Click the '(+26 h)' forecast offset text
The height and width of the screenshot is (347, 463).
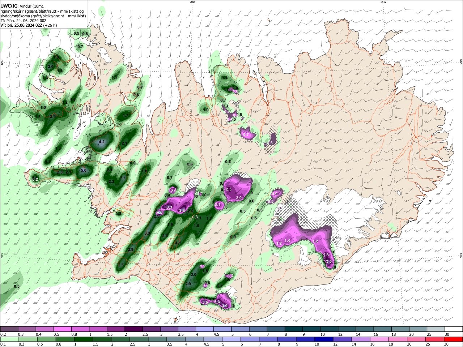50,25
